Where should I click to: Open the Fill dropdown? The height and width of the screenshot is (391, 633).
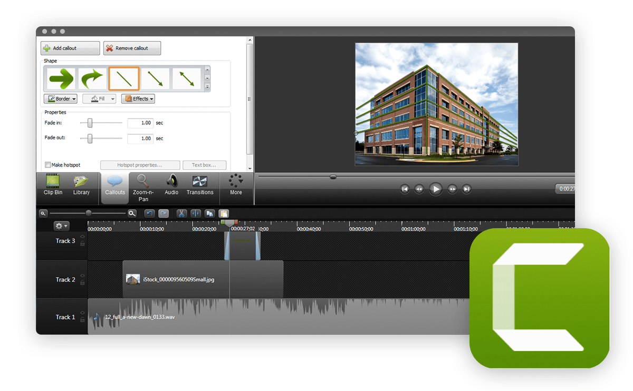coord(99,99)
